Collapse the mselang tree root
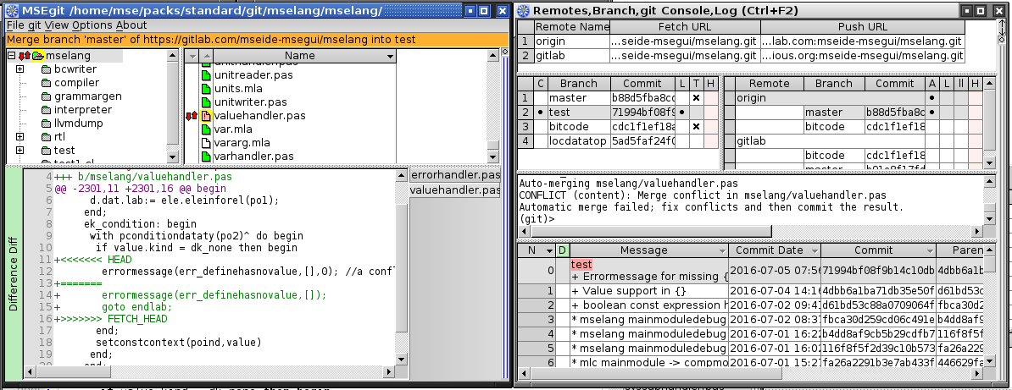This screenshot has width=1012, height=390. (x=11, y=56)
